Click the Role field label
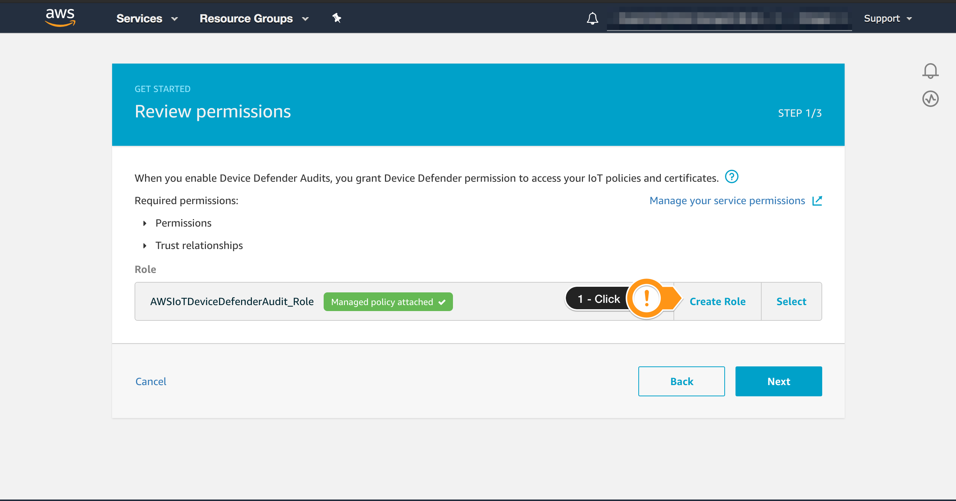Image resolution: width=956 pixels, height=501 pixels. click(x=145, y=269)
